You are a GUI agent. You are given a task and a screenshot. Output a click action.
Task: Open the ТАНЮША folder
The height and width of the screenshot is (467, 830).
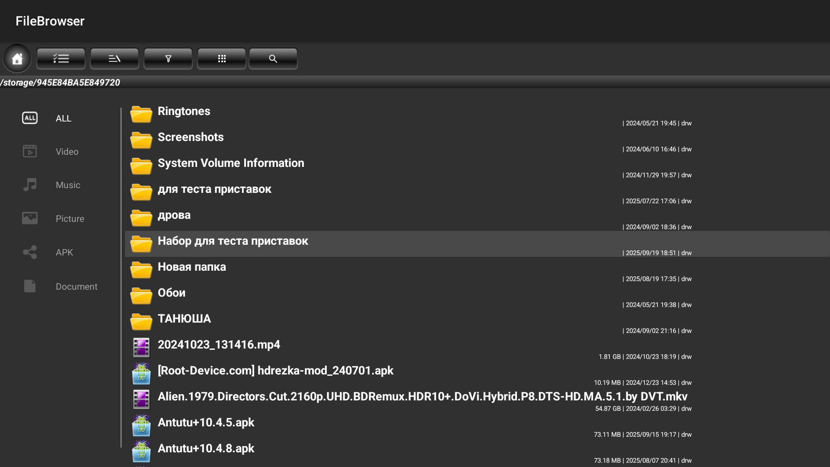[x=184, y=319]
